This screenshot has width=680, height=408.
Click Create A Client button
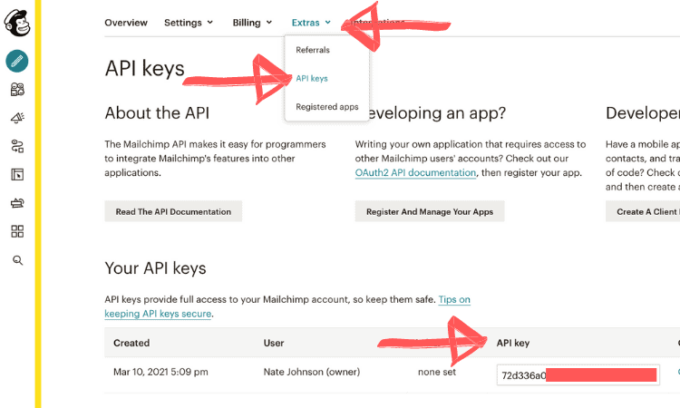tap(643, 211)
